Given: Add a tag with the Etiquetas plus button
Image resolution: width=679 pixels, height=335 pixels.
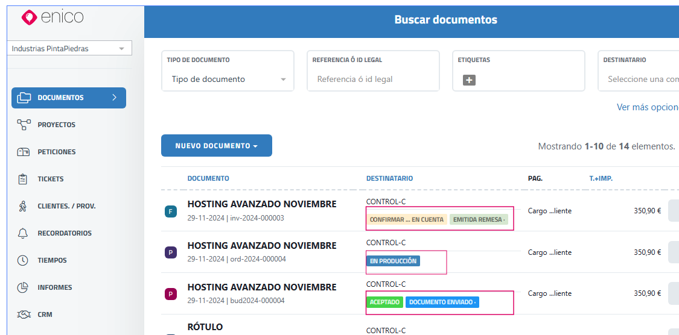Looking at the screenshot, I should (469, 80).
